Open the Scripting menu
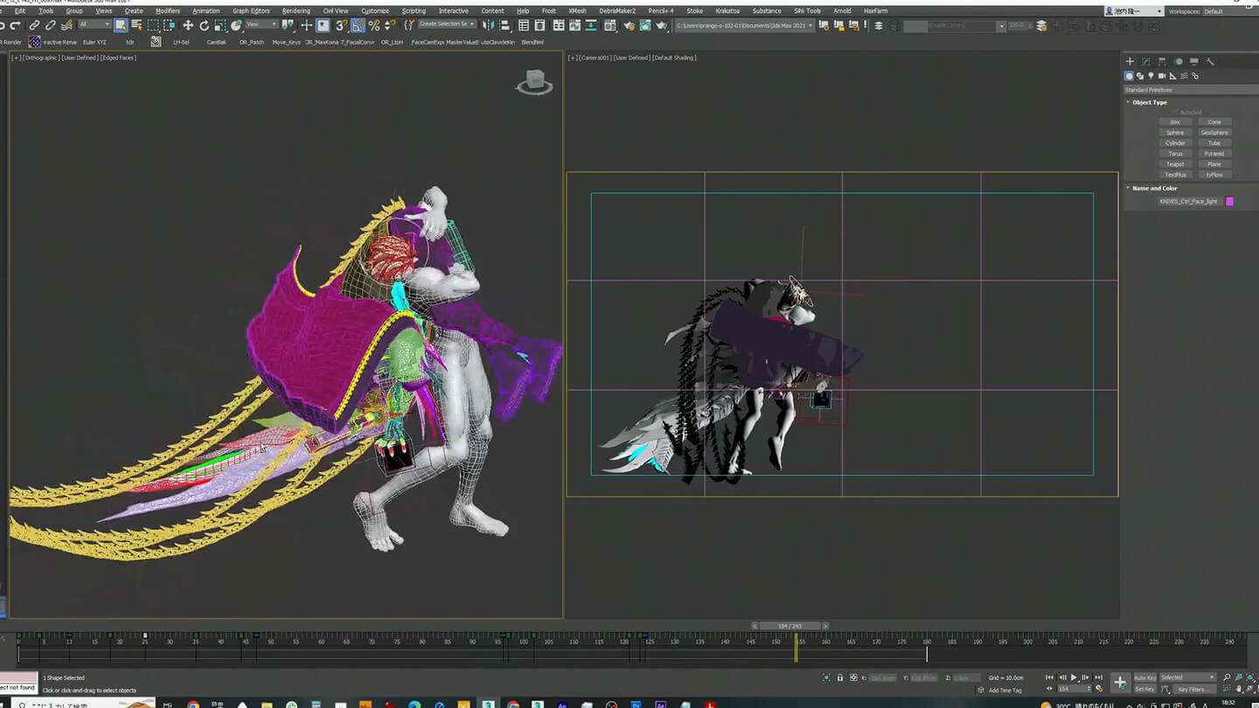 pos(414,11)
